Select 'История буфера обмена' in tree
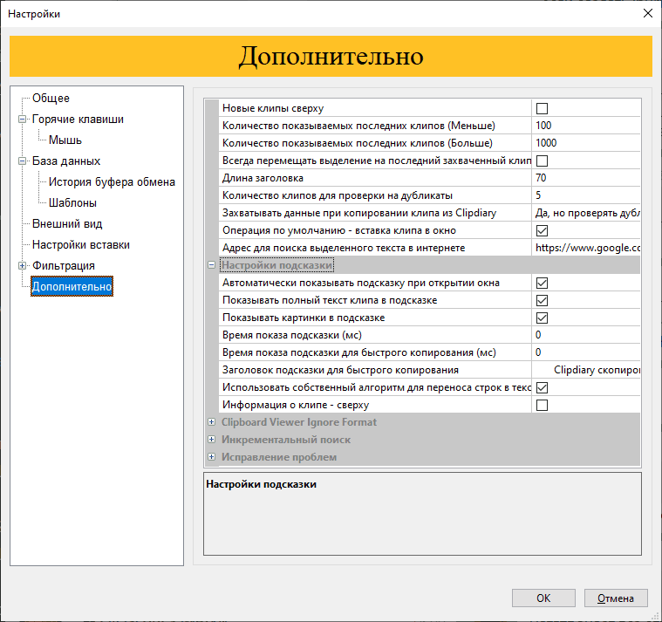 tap(112, 182)
